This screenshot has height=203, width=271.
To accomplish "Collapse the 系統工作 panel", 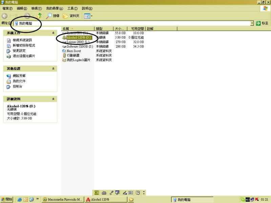I will tap(53, 33).
